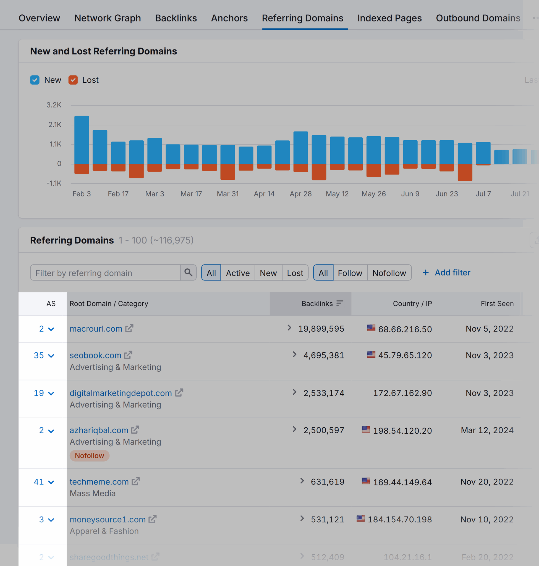This screenshot has height=566, width=539.
Task: Click the First Seen column header
Action: (x=497, y=304)
